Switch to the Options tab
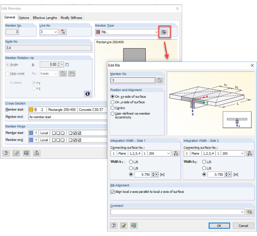Image resolution: width=257 pixels, height=236 pixels. [x=24, y=18]
